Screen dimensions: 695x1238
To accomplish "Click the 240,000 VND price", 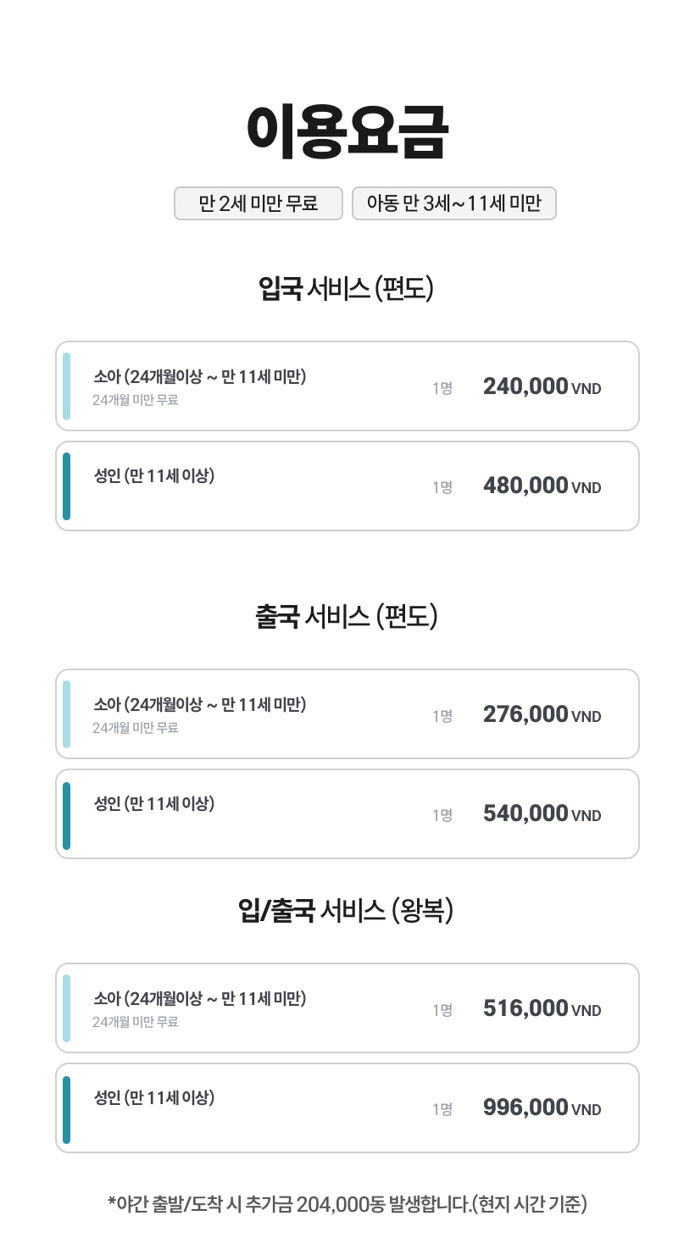I will (x=542, y=387).
